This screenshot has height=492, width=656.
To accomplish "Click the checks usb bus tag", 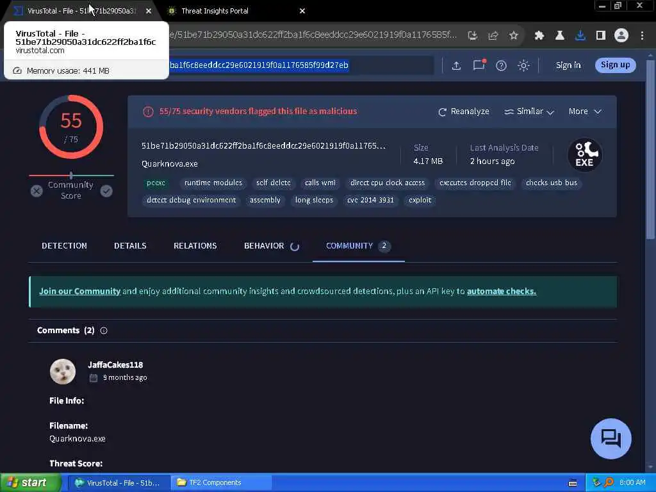I will pos(552,183).
